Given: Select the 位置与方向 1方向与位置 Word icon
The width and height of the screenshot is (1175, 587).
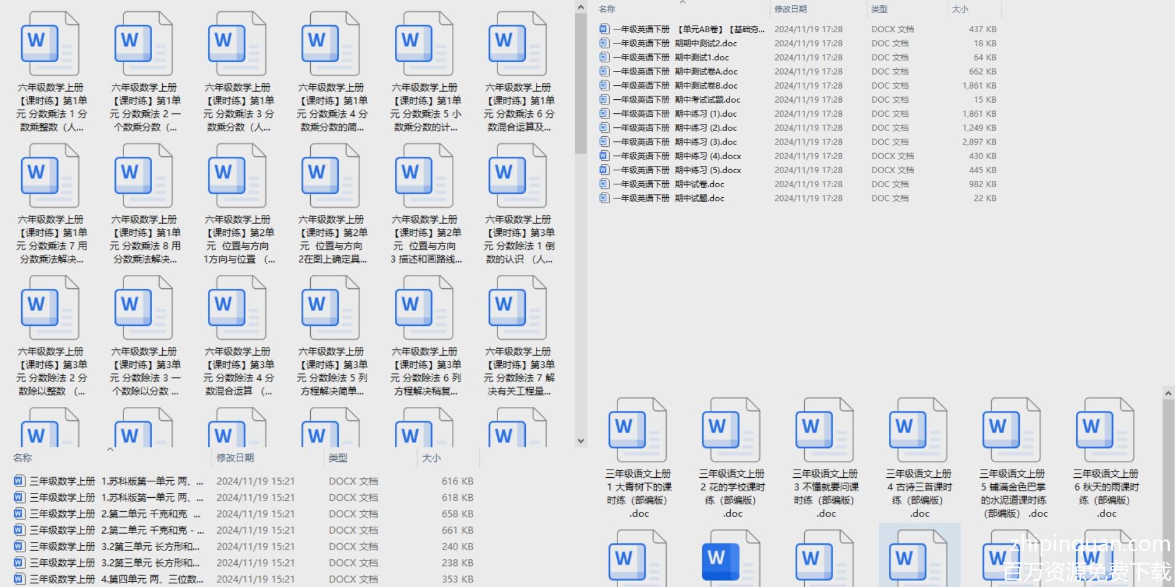Looking at the screenshot, I should coord(237,177).
